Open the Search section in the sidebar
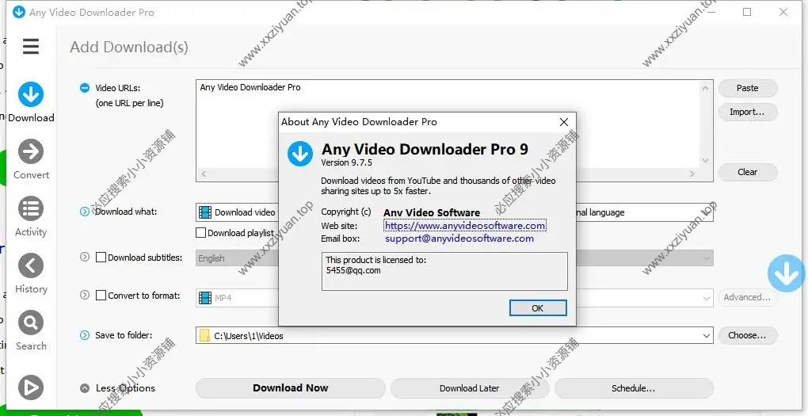 [x=31, y=322]
